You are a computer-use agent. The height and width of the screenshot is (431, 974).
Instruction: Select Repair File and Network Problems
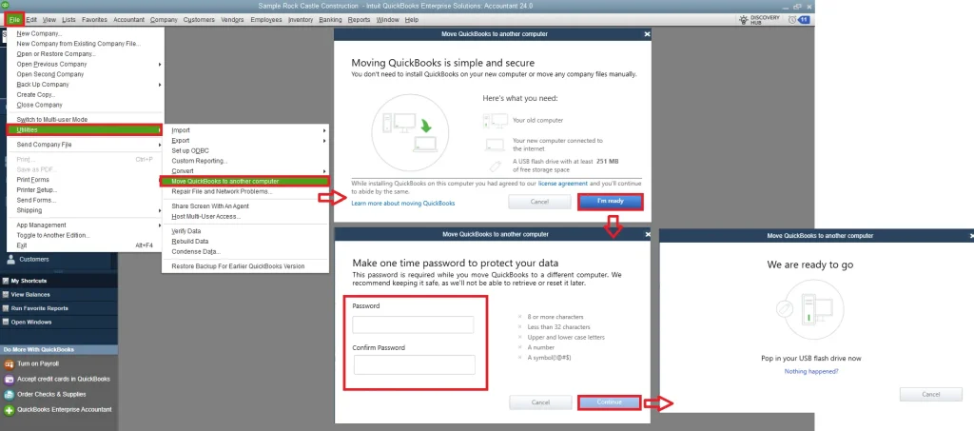222,191
